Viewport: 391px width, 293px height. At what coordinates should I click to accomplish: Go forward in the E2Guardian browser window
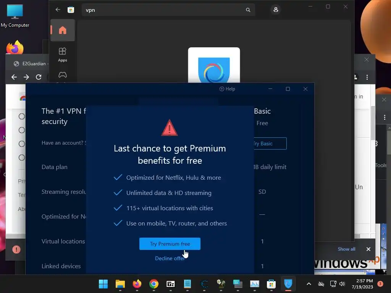pos(26,77)
